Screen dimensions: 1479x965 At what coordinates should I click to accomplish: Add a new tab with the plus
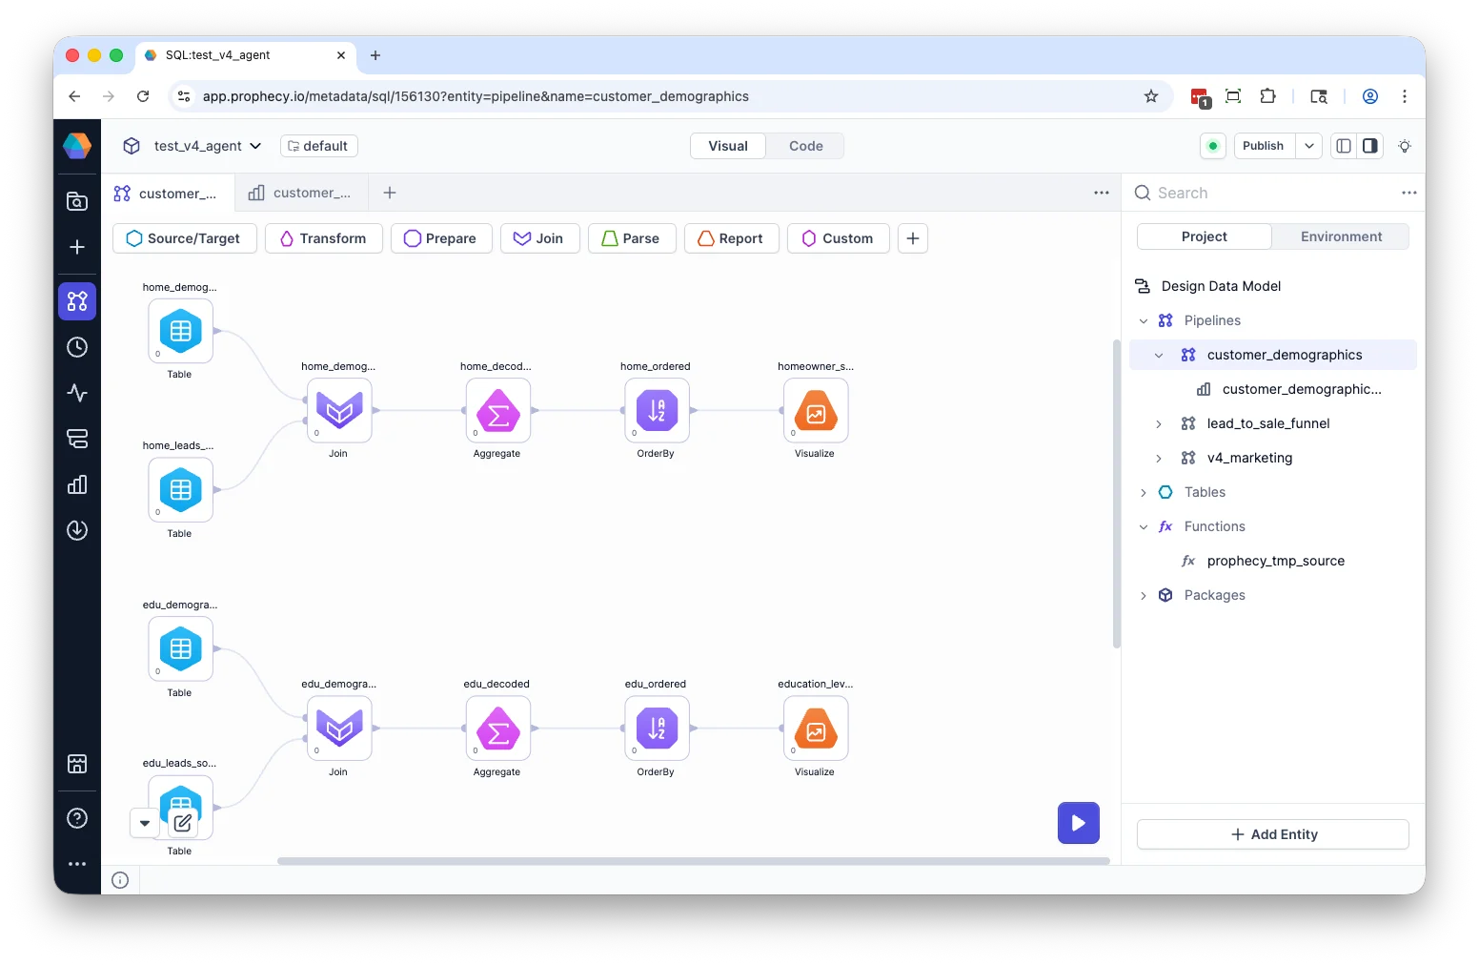pos(390,193)
